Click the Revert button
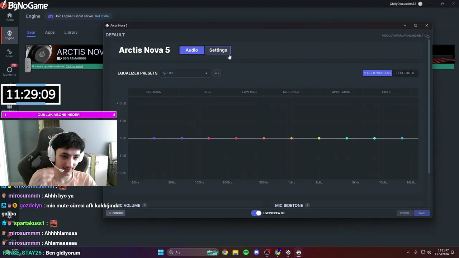The height and width of the screenshot is (258, 459). pos(404,213)
